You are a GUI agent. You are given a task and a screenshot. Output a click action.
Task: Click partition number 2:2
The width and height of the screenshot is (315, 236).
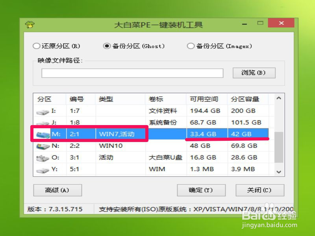click(74, 146)
